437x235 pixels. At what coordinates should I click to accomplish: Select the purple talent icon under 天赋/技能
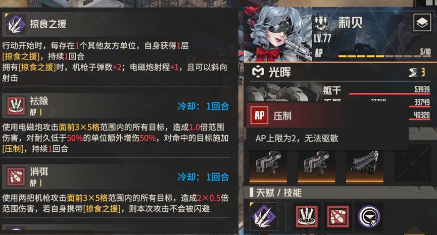pyautogui.click(x=263, y=216)
